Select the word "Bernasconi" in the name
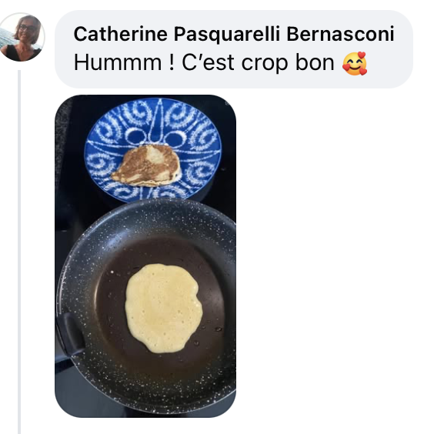This screenshot has height=434, width=434. click(340, 34)
